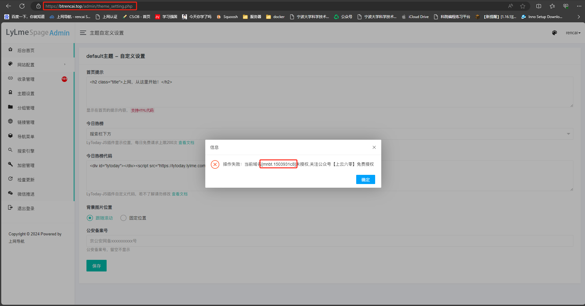Toggle the sidebar with the hamburger icon
585x306 pixels.
pos(83,33)
